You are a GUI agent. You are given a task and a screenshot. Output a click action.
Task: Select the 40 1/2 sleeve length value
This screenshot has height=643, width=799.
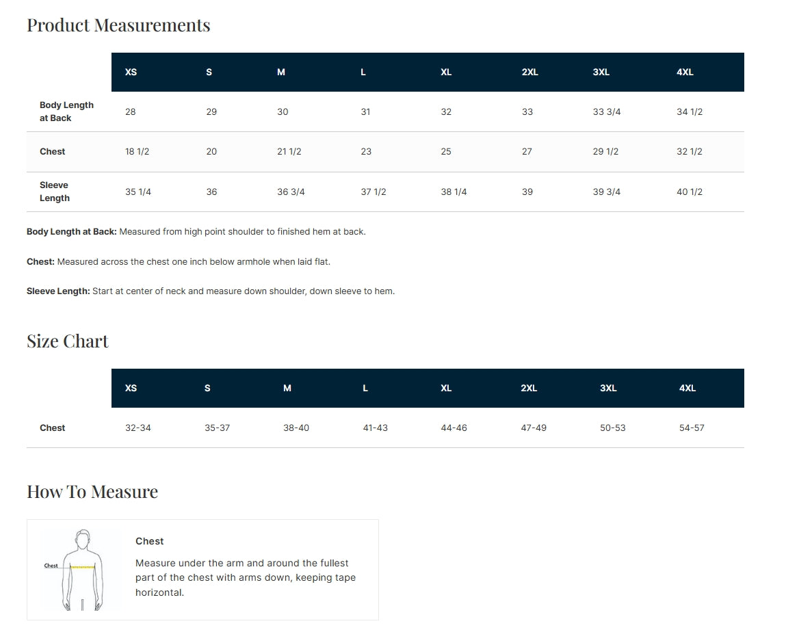click(689, 192)
